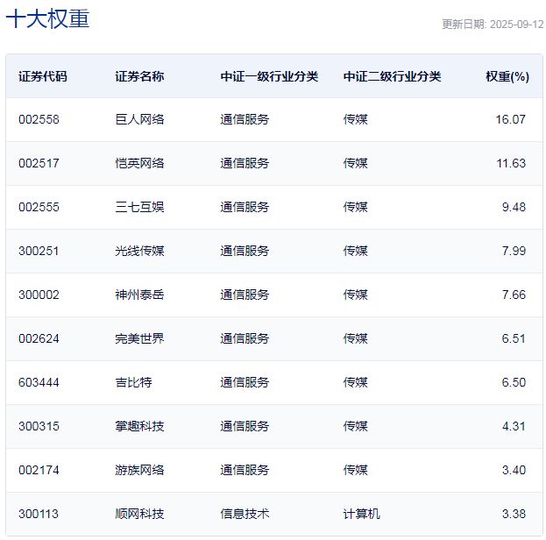Select 吉比特 stock name

click(134, 382)
